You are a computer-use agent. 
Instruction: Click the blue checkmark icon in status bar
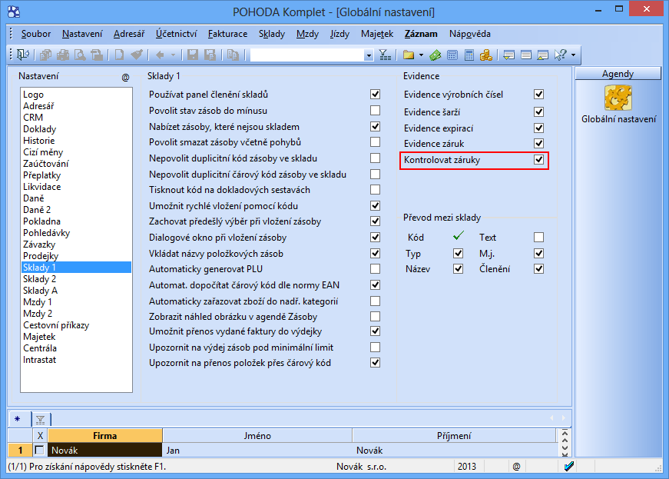pos(568,466)
